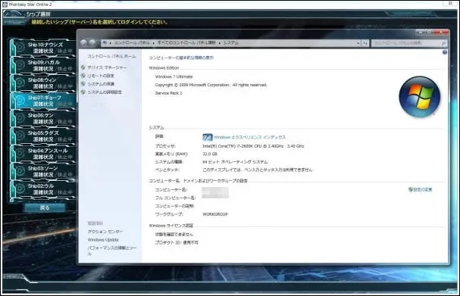Select Ship10:ナウシズ in game ship list
The image size is (460, 296).
tap(43, 48)
